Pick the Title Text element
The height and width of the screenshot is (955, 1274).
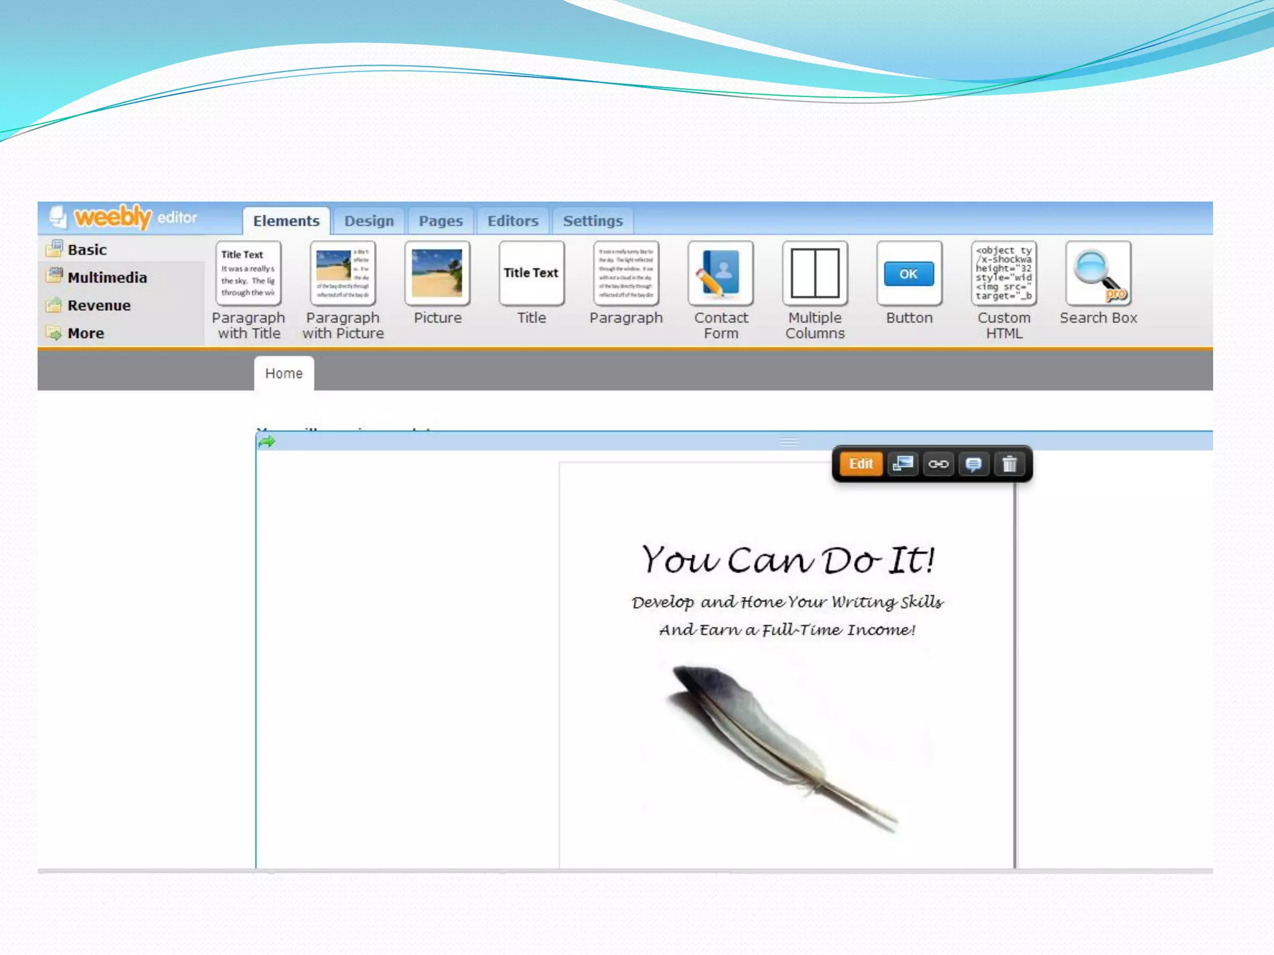tap(531, 274)
